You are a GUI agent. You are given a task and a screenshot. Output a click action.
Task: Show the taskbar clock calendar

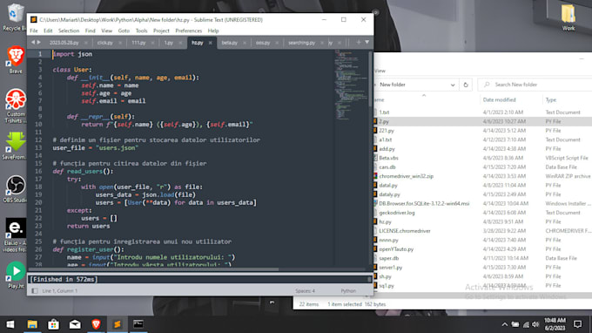pos(555,324)
